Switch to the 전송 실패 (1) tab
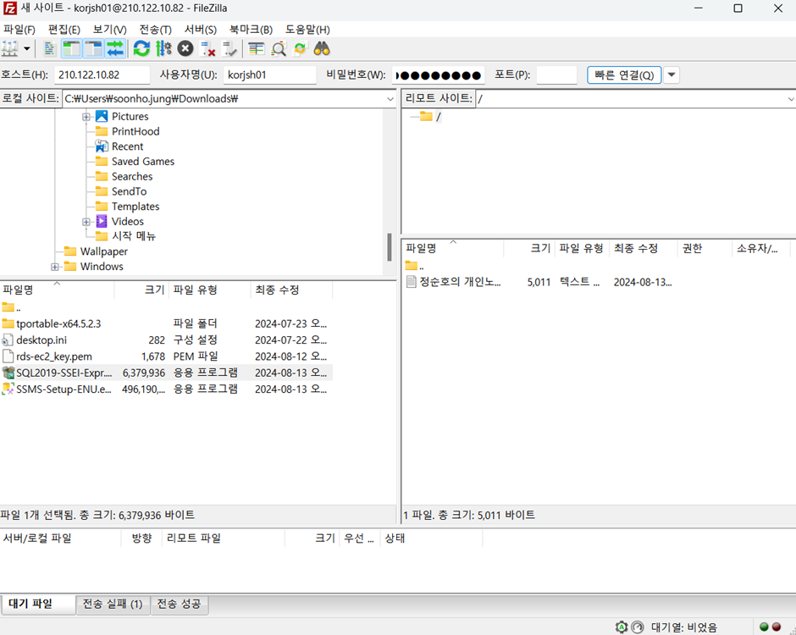The width and height of the screenshot is (796, 635). click(x=113, y=604)
